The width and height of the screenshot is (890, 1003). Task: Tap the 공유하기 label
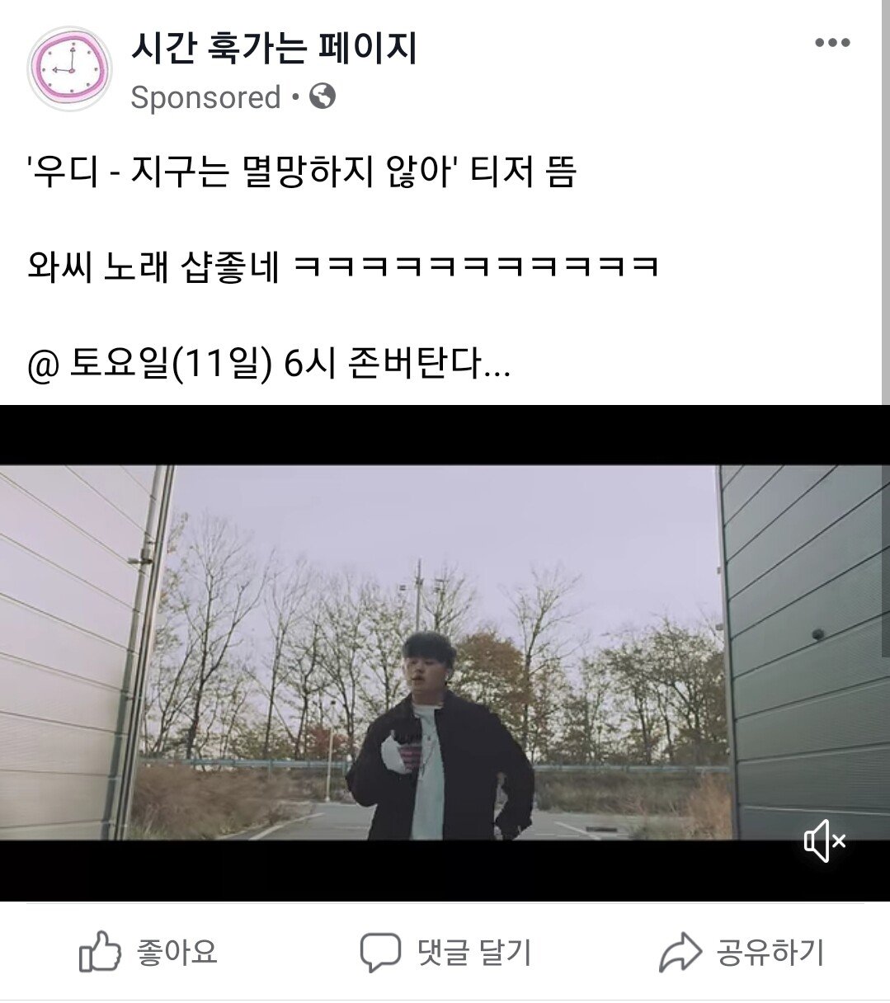click(x=770, y=953)
